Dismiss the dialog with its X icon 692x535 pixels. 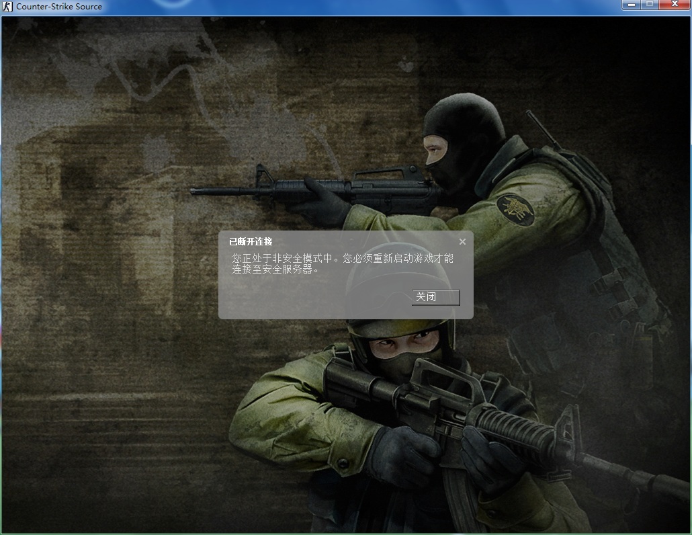coord(462,242)
